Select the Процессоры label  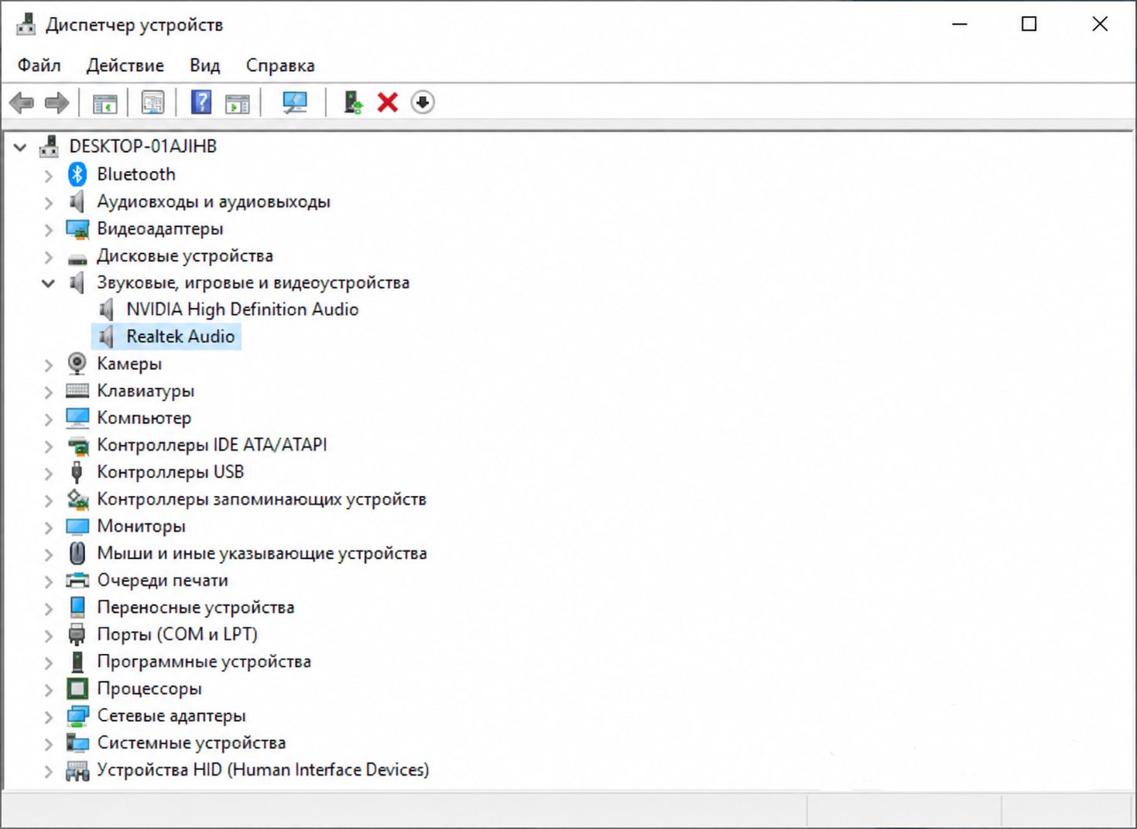(x=149, y=688)
